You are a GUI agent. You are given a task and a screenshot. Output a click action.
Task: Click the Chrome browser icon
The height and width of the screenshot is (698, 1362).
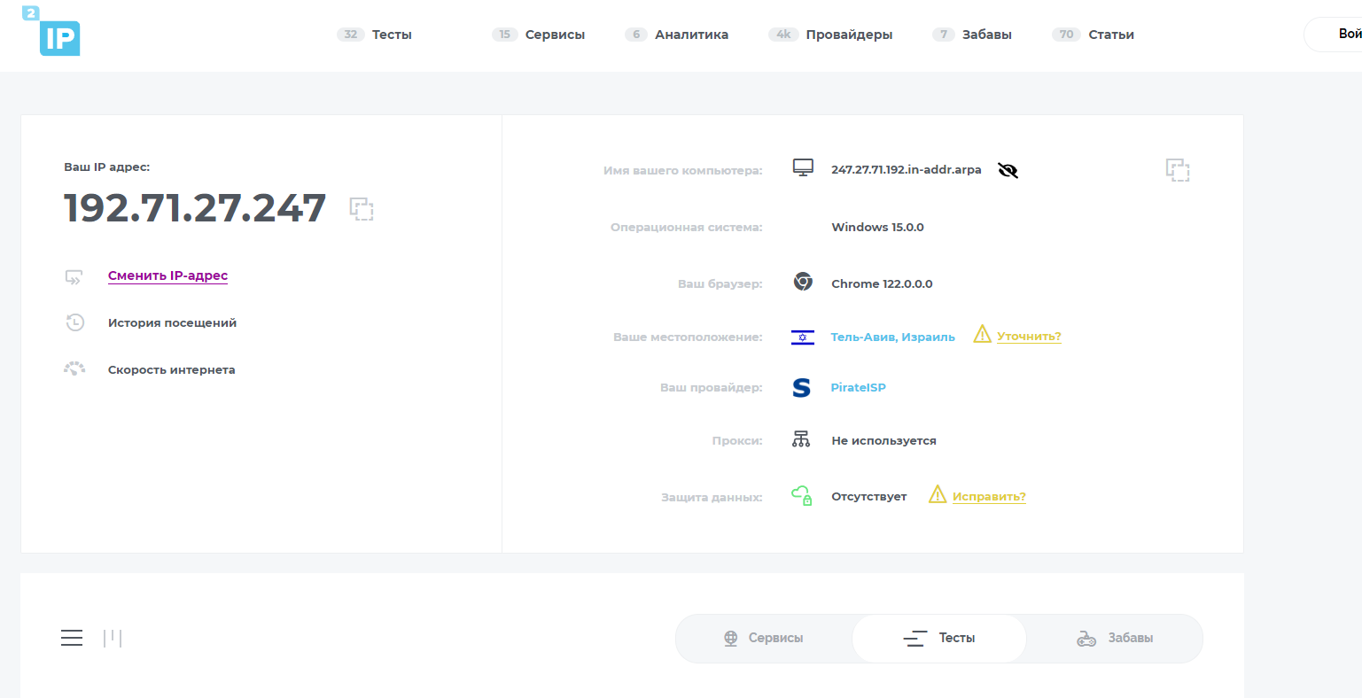(803, 282)
